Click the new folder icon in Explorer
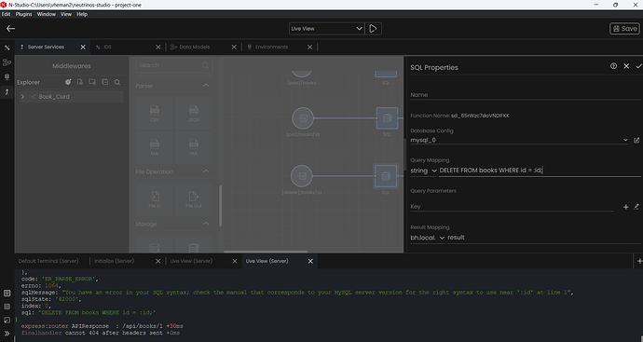Screen dimensions: 643x342 tap(92, 82)
